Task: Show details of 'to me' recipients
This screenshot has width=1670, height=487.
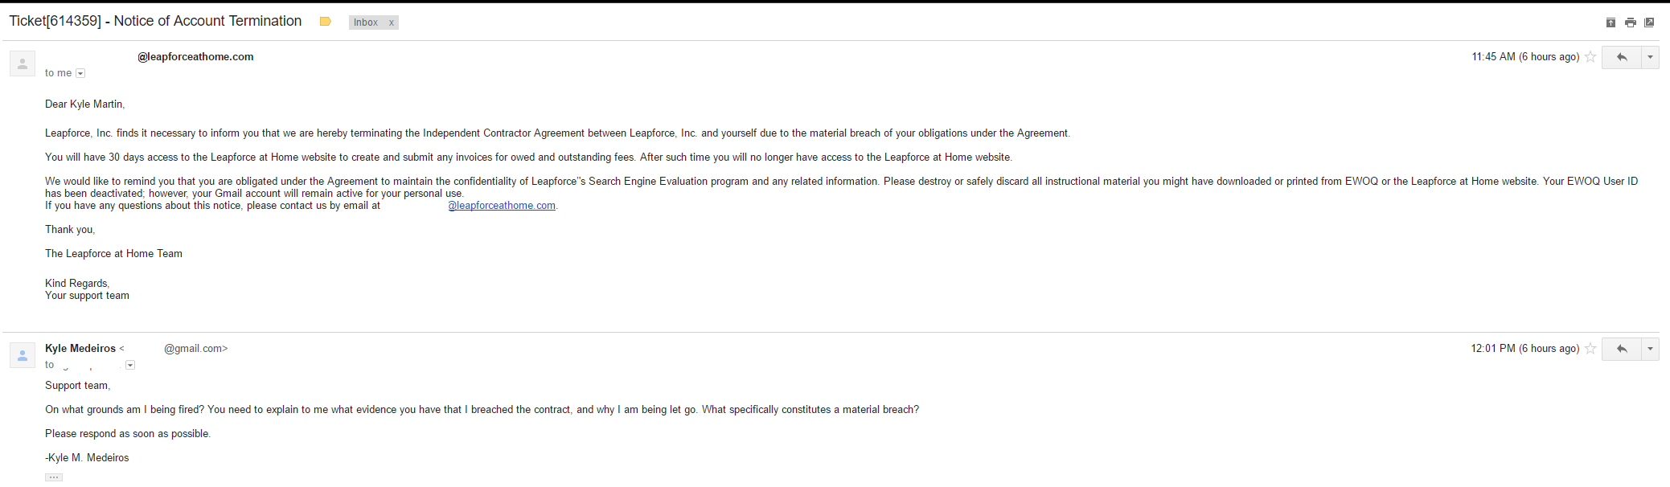Action: [80, 73]
